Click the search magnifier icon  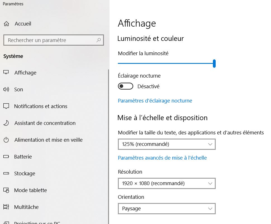click(x=99, y=40)
